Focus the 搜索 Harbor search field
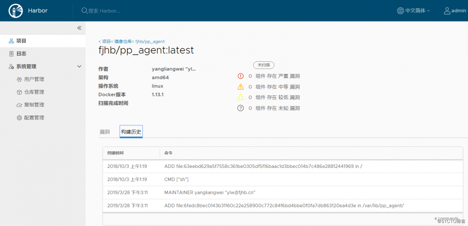The width and height of the screenshot is (468, 226). coord(104,11)
